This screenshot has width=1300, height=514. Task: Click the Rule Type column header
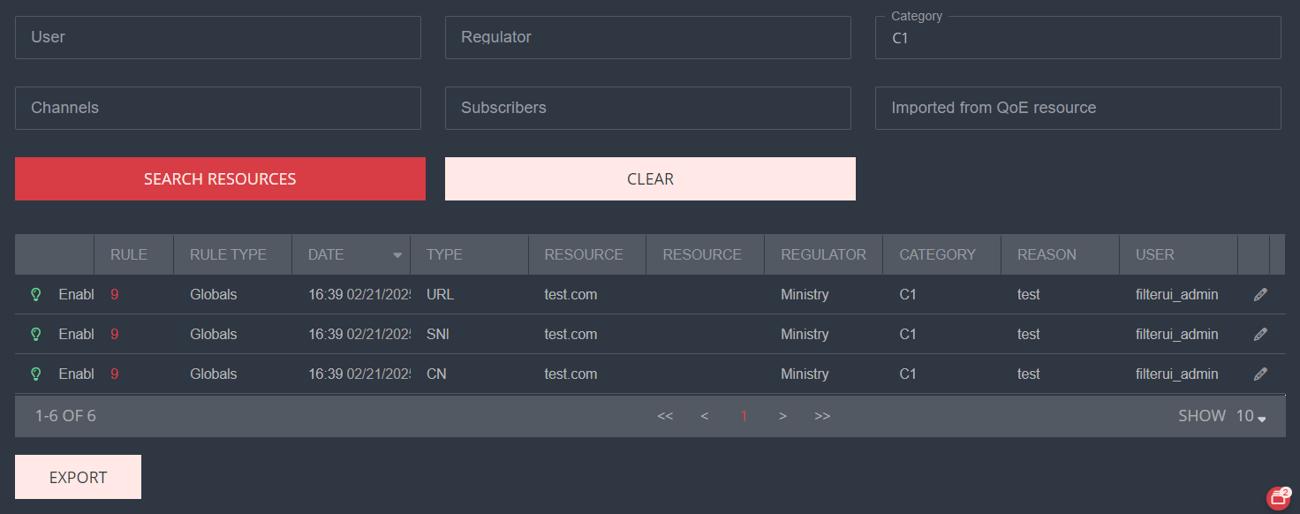228,254
